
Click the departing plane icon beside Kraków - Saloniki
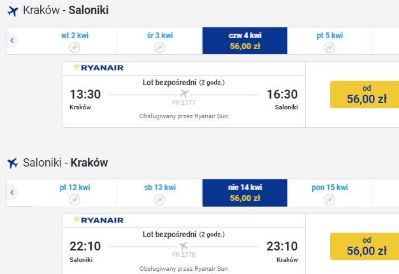[13, 11]
